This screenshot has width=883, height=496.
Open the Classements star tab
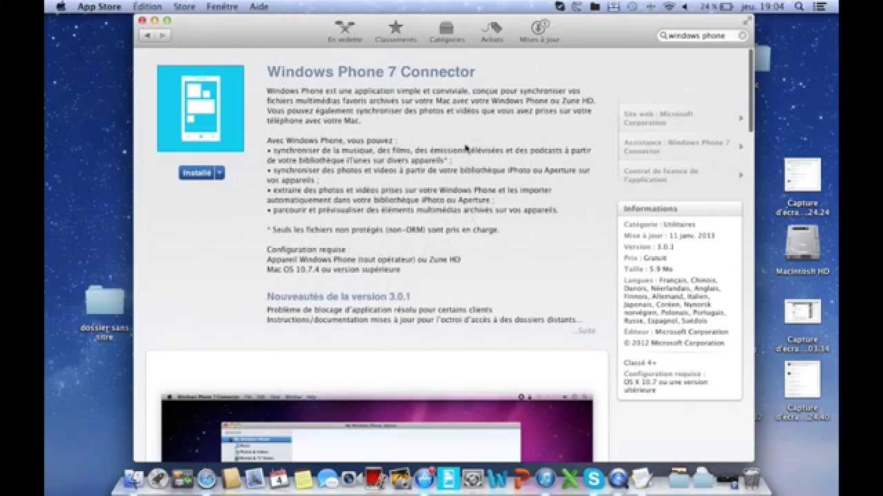pos(395,32)
